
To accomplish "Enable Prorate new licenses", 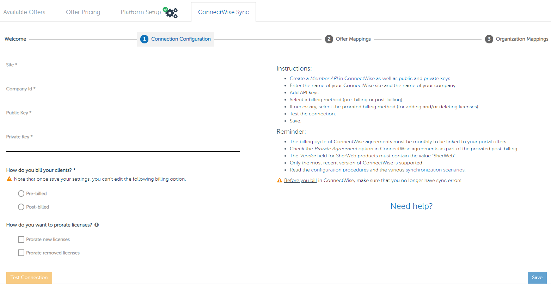I will (21, 239).
